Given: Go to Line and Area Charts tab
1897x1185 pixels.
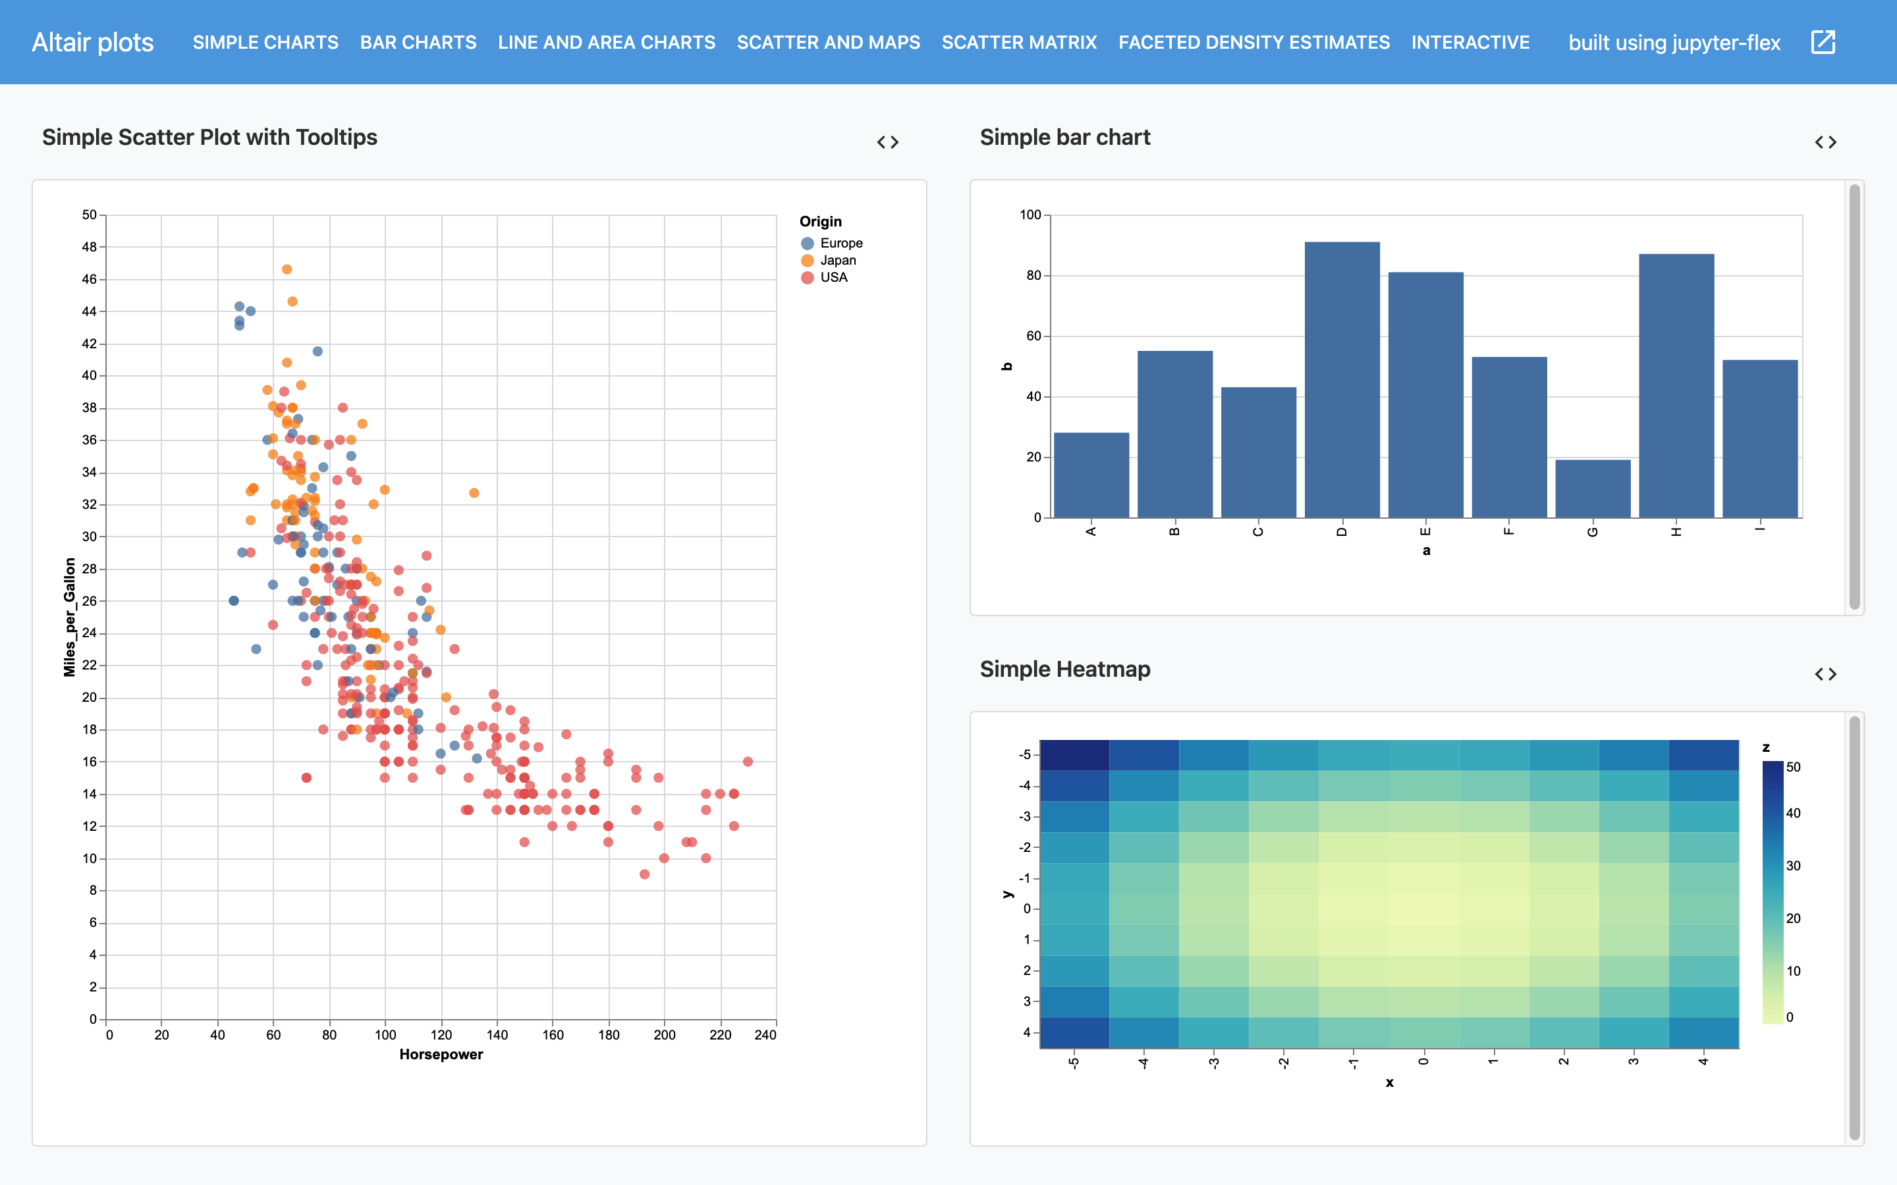Looking at the screenshot, I should pyautogui.click(x=607, y=42).
